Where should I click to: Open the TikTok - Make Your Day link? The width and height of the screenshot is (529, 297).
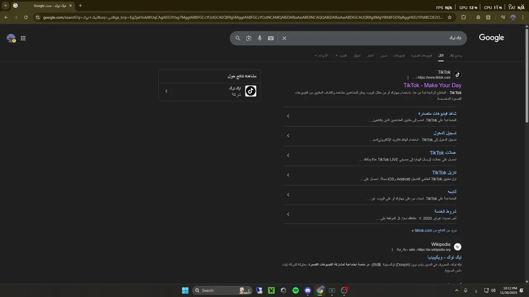pyautogui.click(x=432, y=85)
